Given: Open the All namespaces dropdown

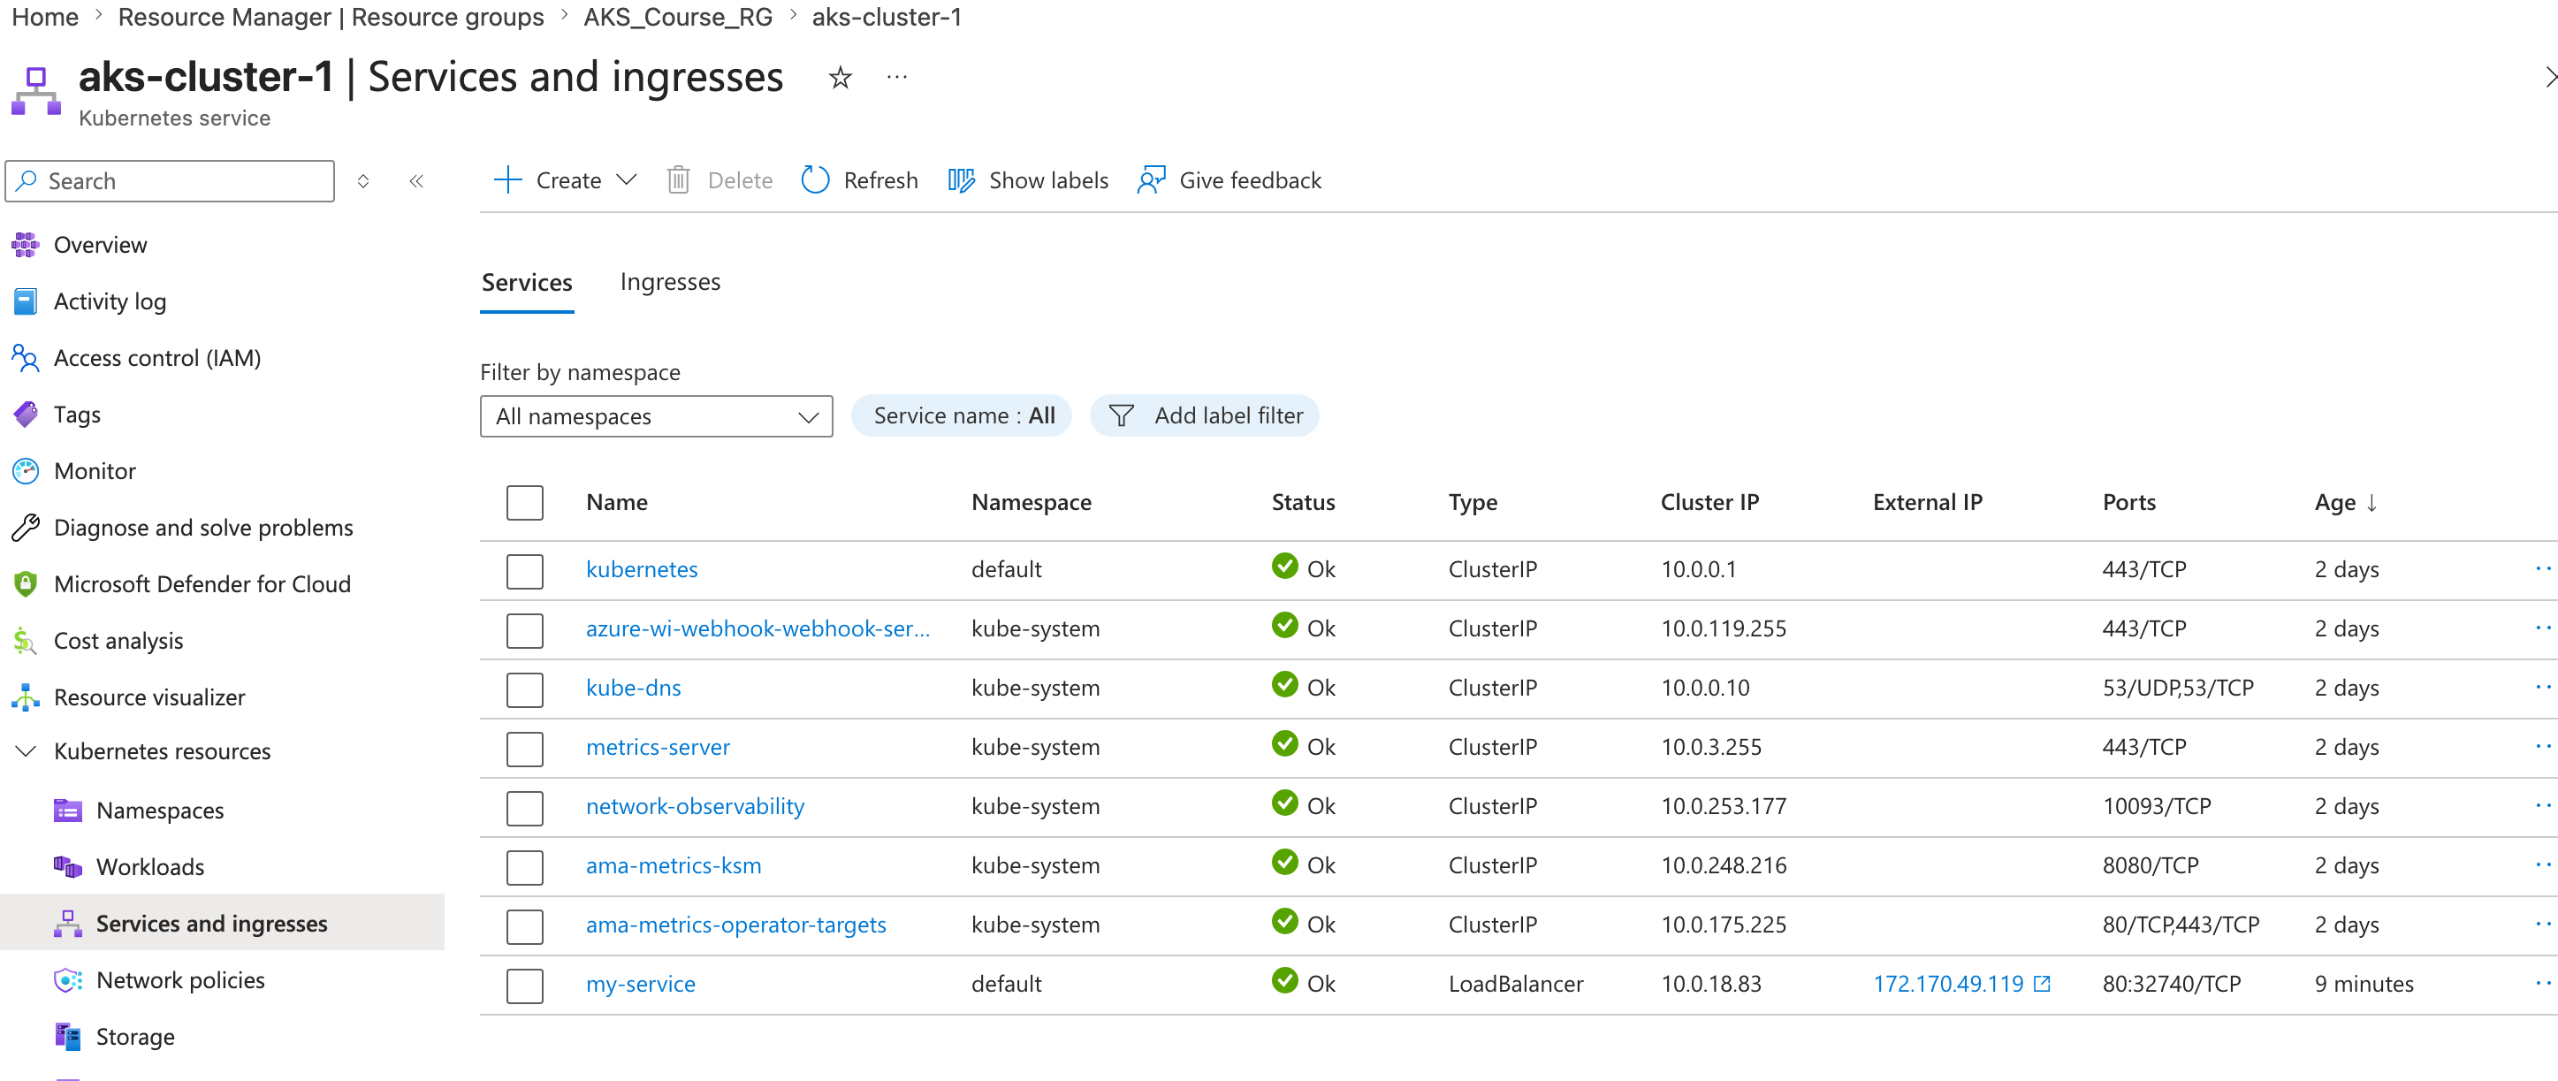Looking at the screenshot, I should [655, 416].
